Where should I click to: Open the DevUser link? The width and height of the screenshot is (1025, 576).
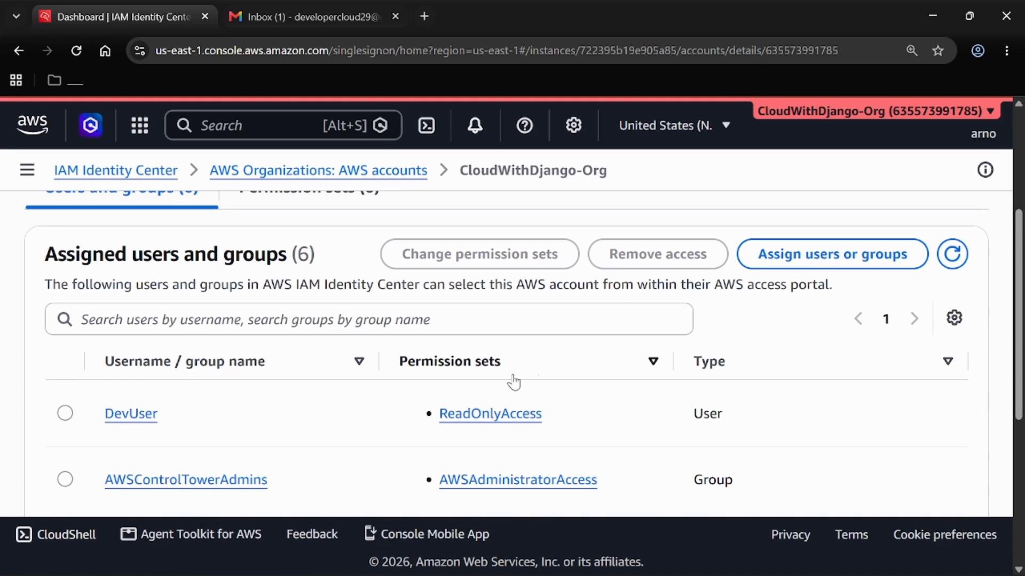131,414
